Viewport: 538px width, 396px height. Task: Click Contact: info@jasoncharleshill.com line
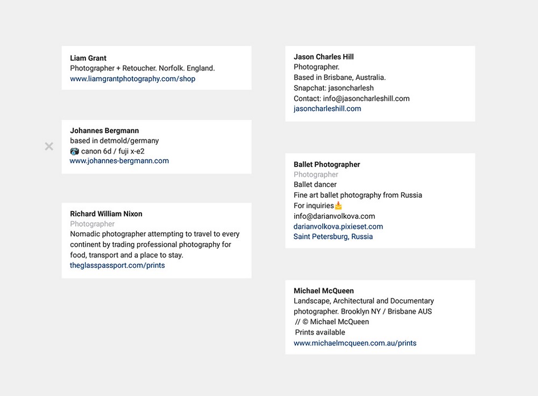point(352,99)
